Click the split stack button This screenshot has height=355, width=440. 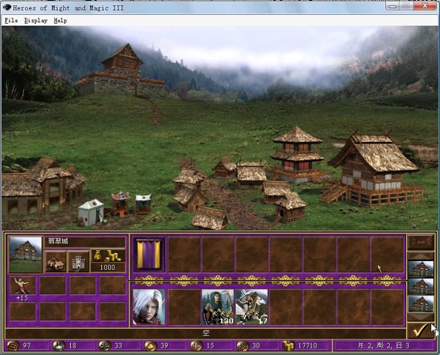click(x=420, y=242)
